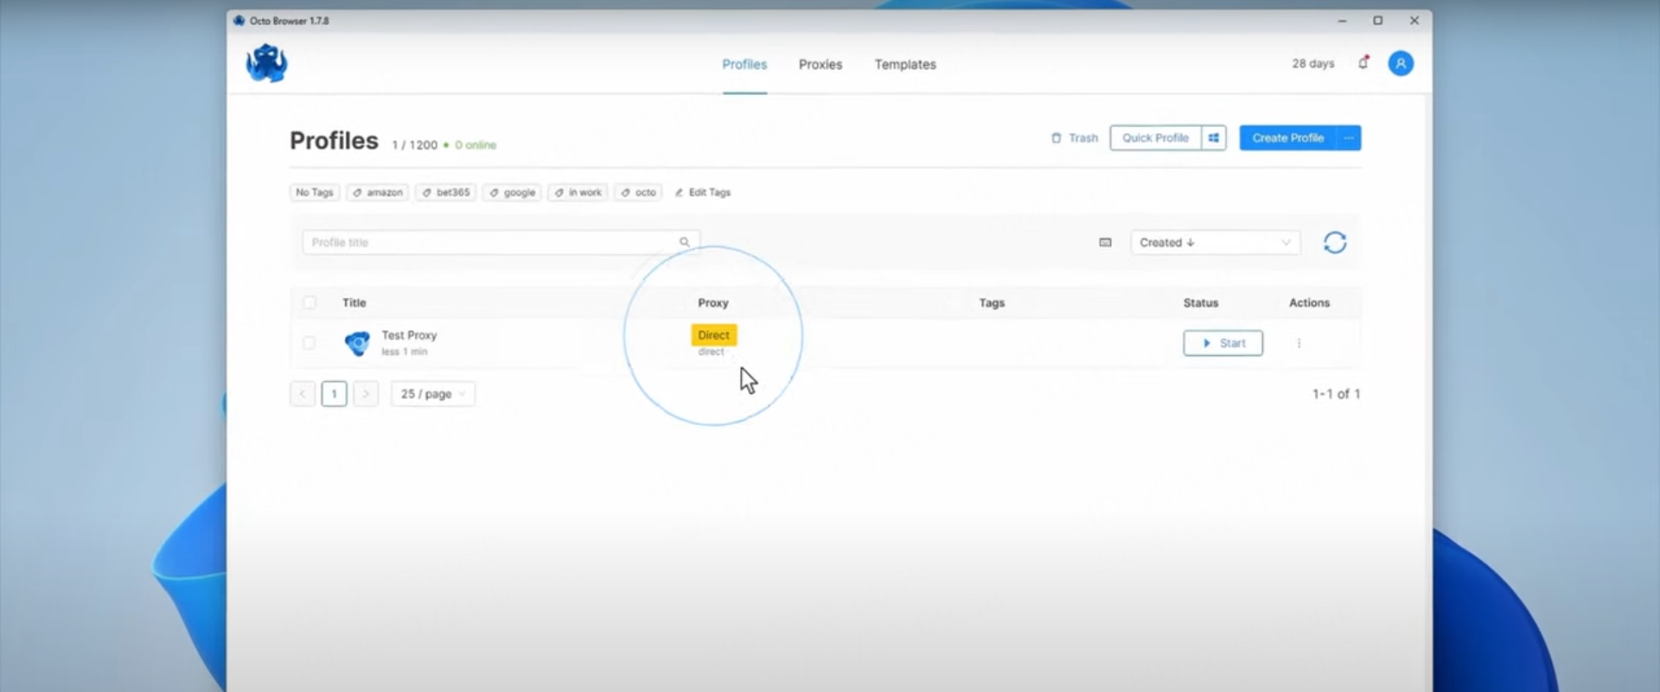Go to the Templates tab
Viewport: 1660px width, 692px height.
(x=904, y=65)
